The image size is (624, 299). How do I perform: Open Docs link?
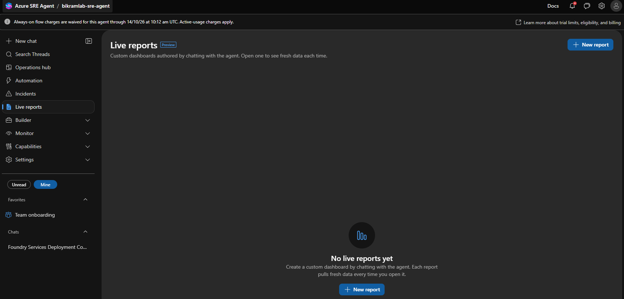(553, 6)
